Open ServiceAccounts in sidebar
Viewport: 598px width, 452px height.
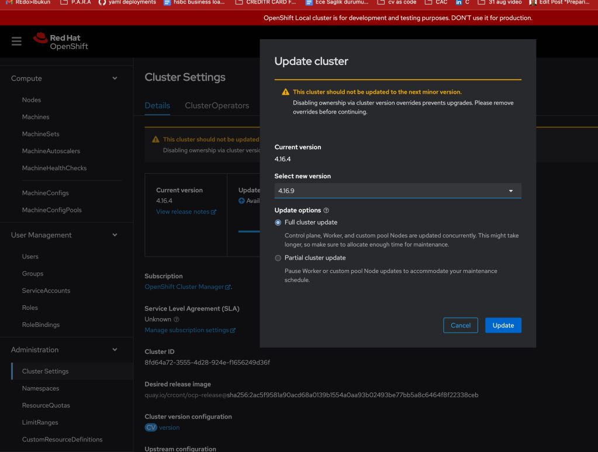46,291
